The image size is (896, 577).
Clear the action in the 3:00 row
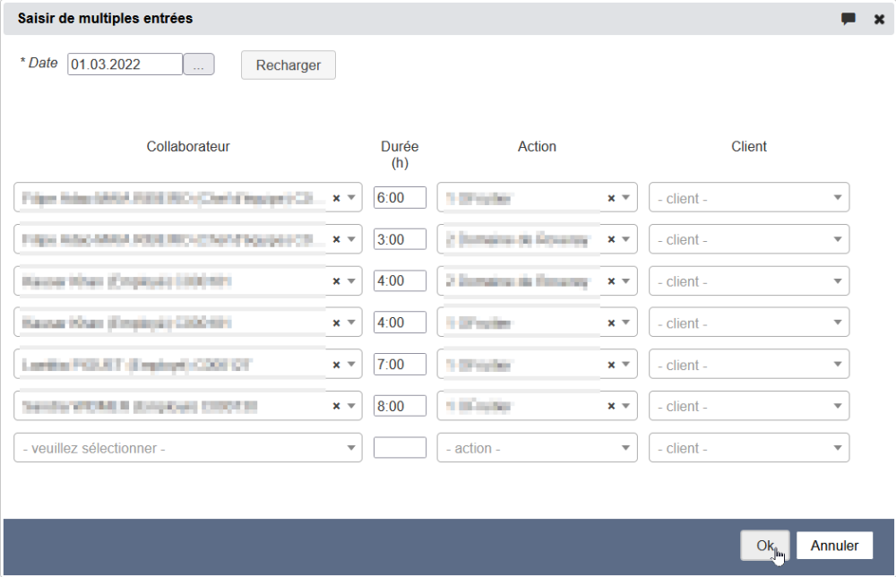click(611, 239)
